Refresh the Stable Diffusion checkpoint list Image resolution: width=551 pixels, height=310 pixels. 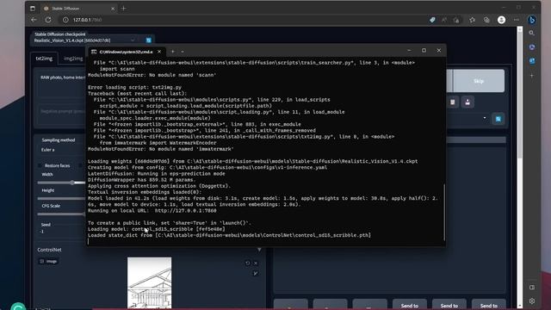[149, 40]
